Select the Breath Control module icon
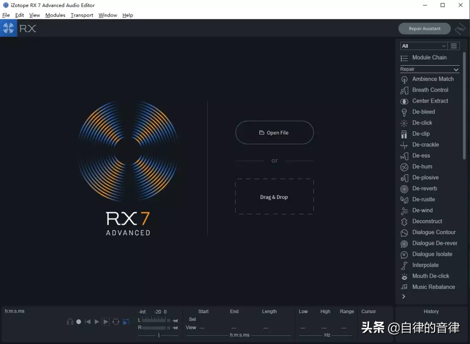 (404, 90)
